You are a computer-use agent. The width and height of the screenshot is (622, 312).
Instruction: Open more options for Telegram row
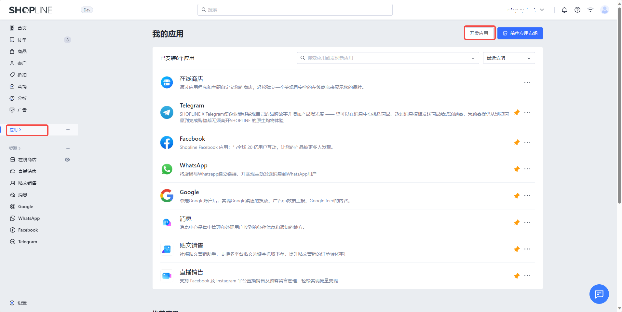527,112
